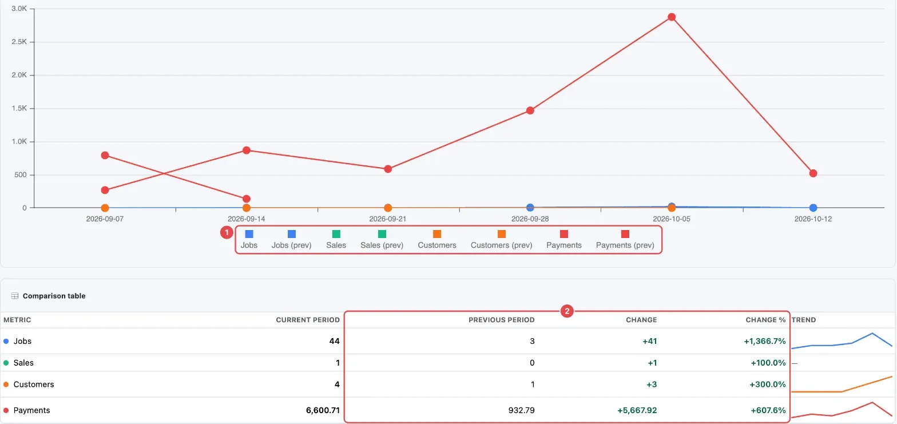Click the CHANGE % column header
The width and height of the screenshot is (897, 424).
tap(765, 320)
